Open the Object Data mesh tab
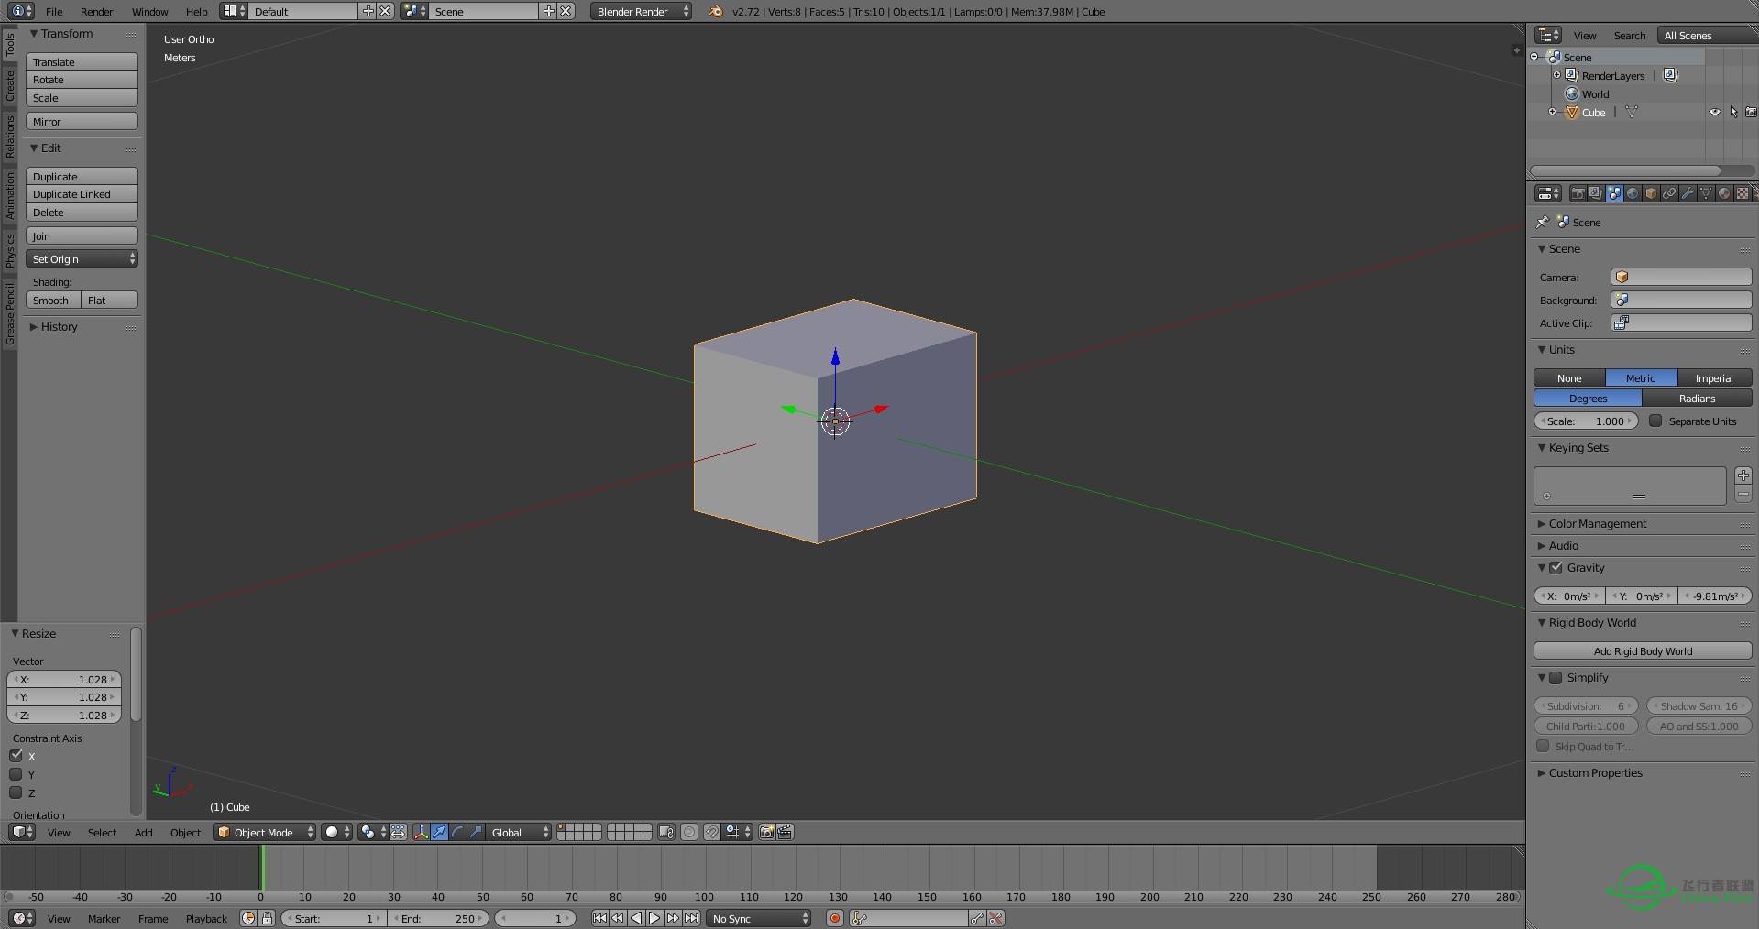The width and height of the screenshot is (1759, 929). coord(1706,193)
